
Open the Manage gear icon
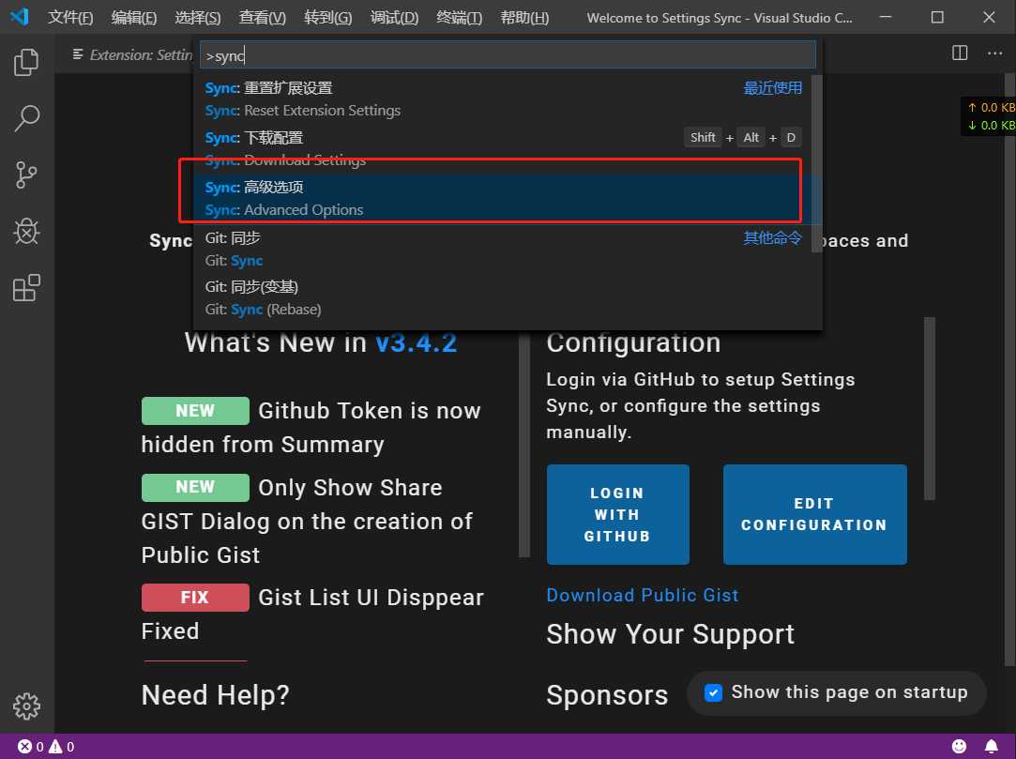(26, 706)
